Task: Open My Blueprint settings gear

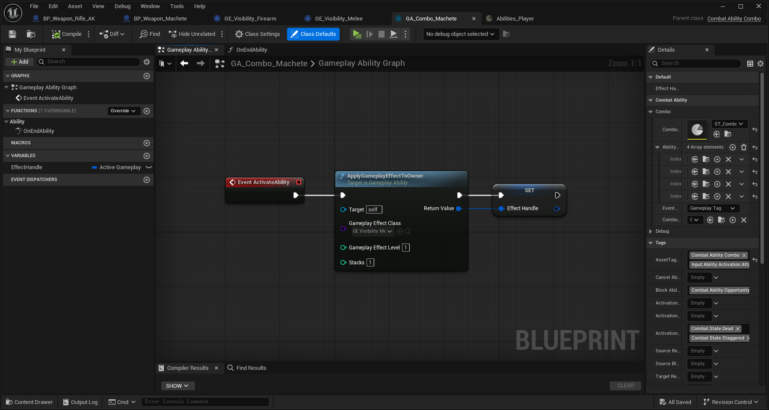Action: coord(147,62)
